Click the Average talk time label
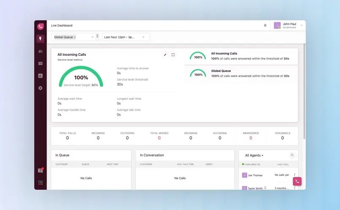Image resolution: width=340 pixels, height=210 pixels. tap(129, 110)
